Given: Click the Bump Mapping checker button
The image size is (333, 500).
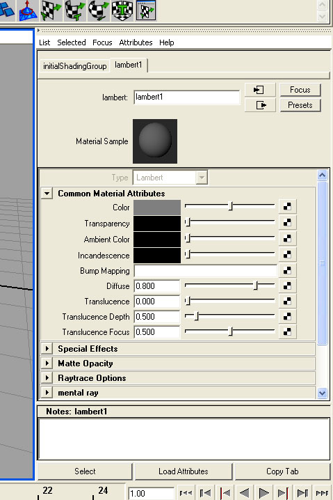Looking at the screenshot, I should coord(287,270).
